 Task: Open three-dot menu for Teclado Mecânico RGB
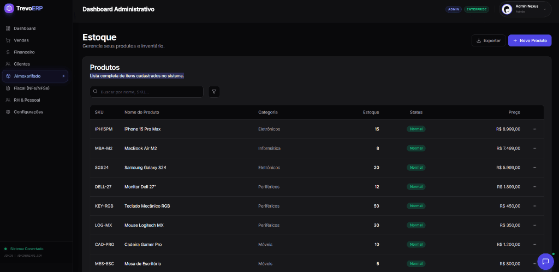tap(534, 206)
